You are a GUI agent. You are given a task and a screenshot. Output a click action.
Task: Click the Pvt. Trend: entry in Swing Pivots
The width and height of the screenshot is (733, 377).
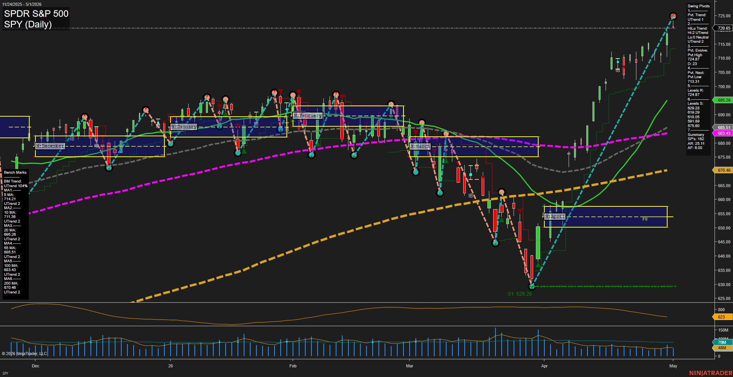[x=697, y=15]
